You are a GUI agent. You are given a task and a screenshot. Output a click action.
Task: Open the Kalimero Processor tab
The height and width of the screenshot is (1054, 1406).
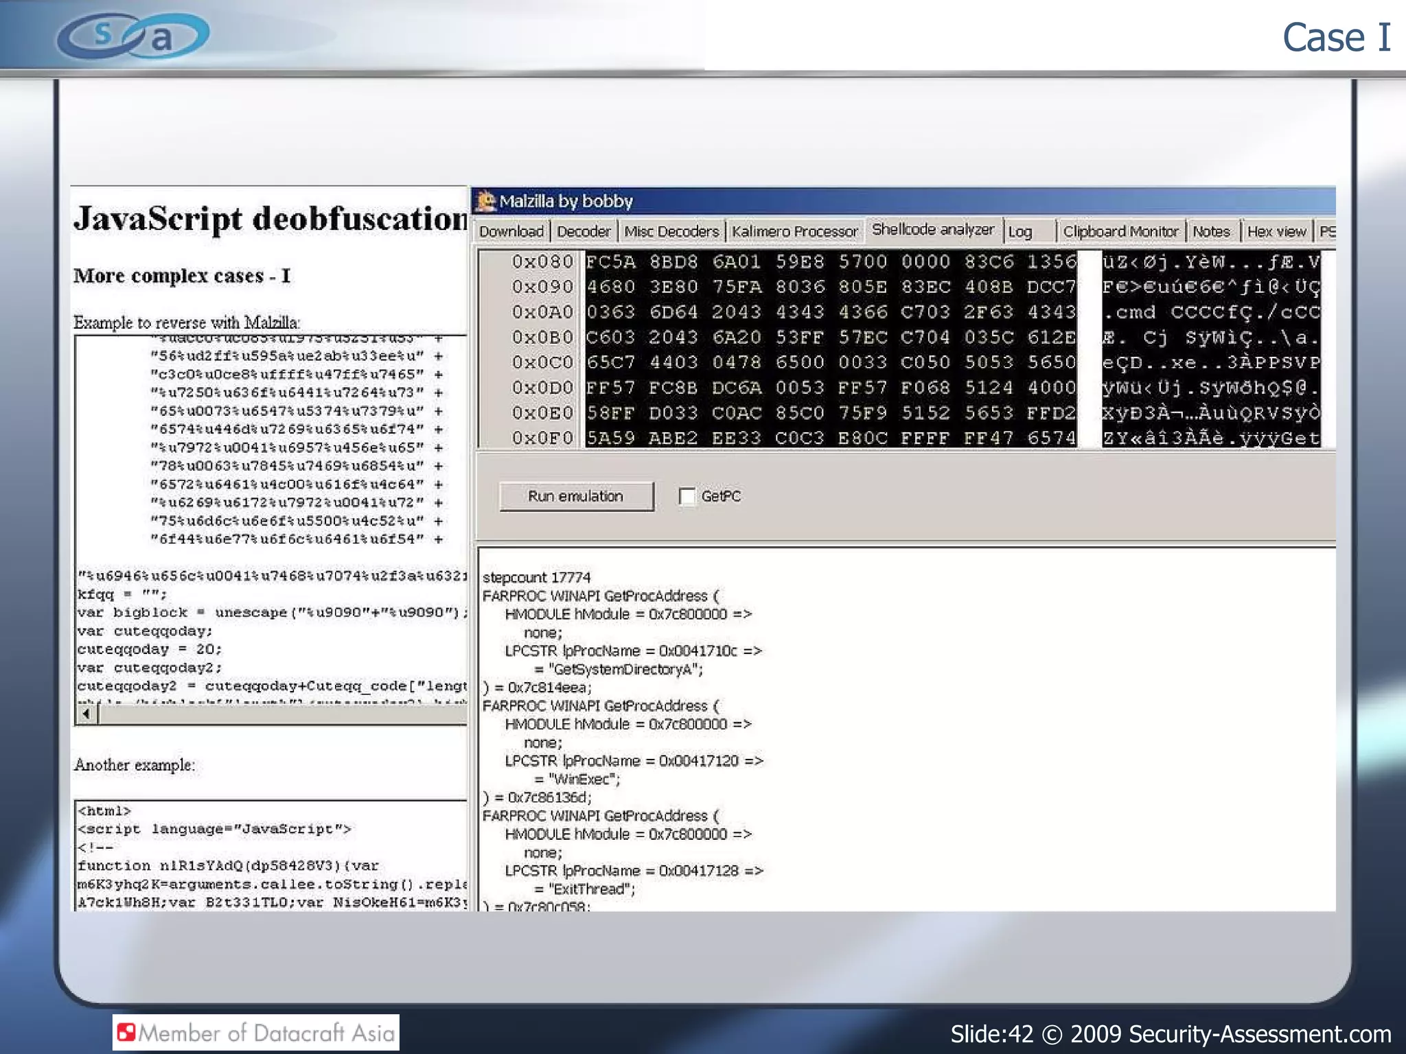[x=794, y=231]
